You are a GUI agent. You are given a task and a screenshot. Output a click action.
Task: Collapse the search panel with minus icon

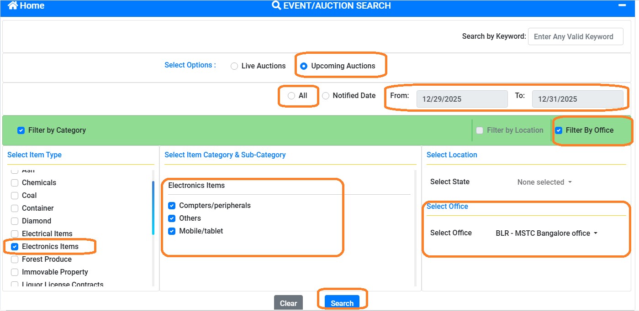tap(621, 5)
